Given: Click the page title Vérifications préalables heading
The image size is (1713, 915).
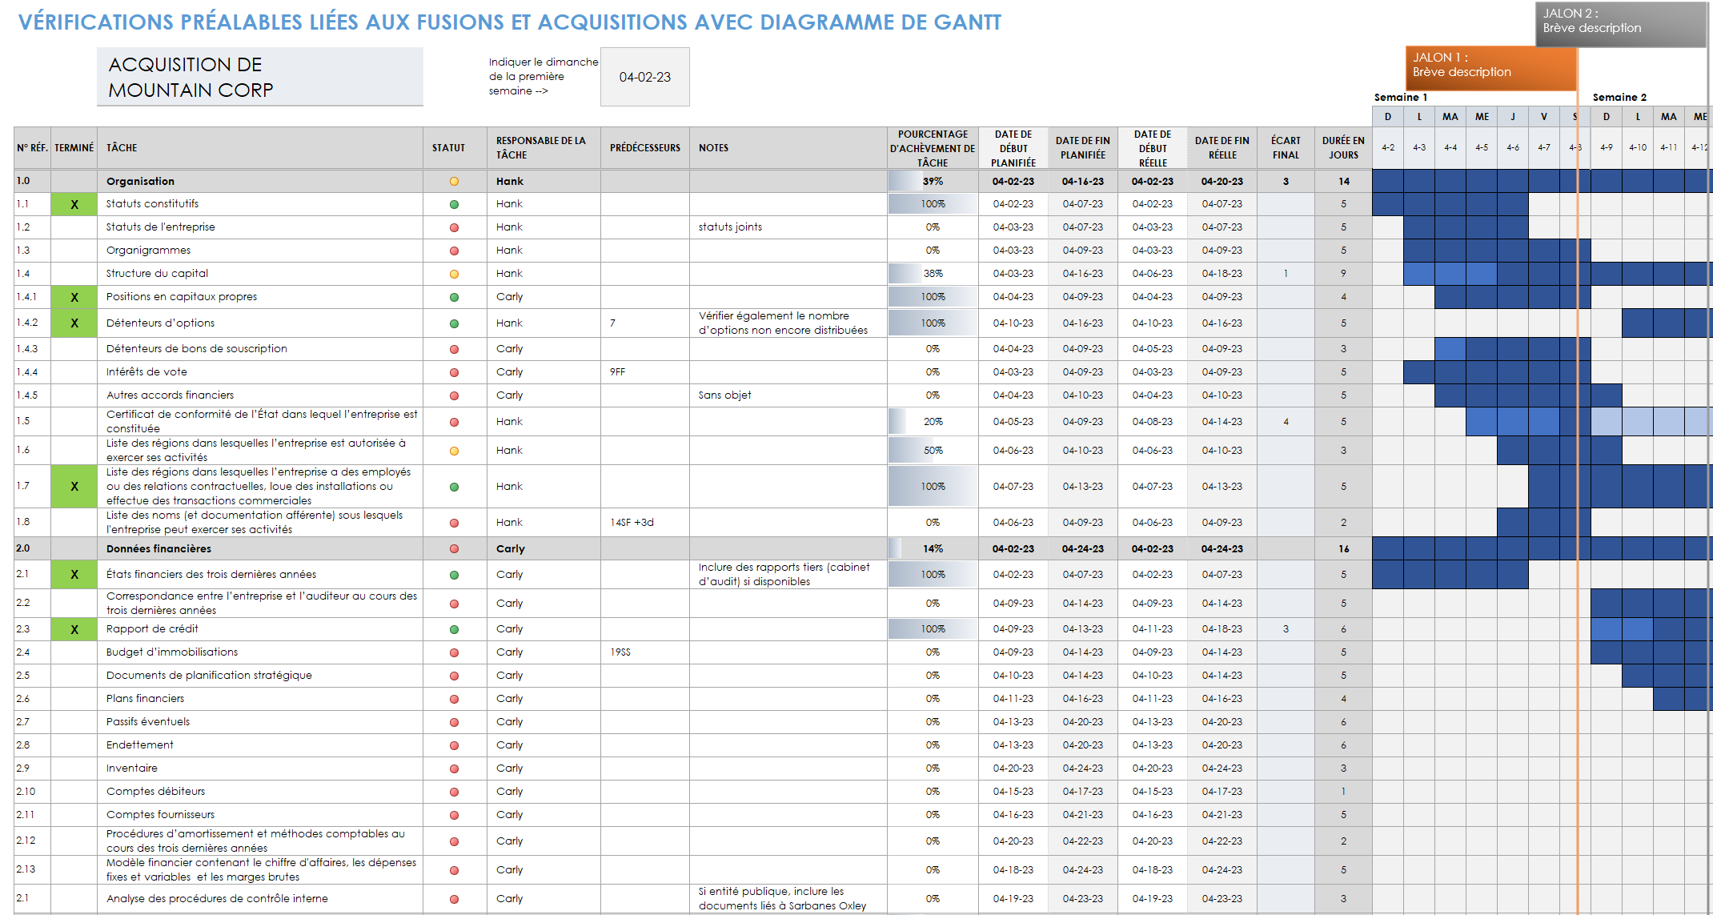Looking at the screenshot, I should coord(510,22).
